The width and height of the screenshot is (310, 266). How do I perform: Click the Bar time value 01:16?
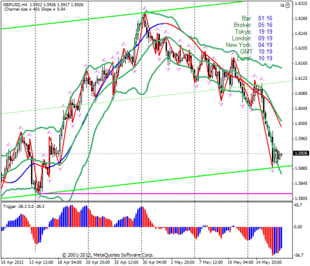tap(265, 18)
